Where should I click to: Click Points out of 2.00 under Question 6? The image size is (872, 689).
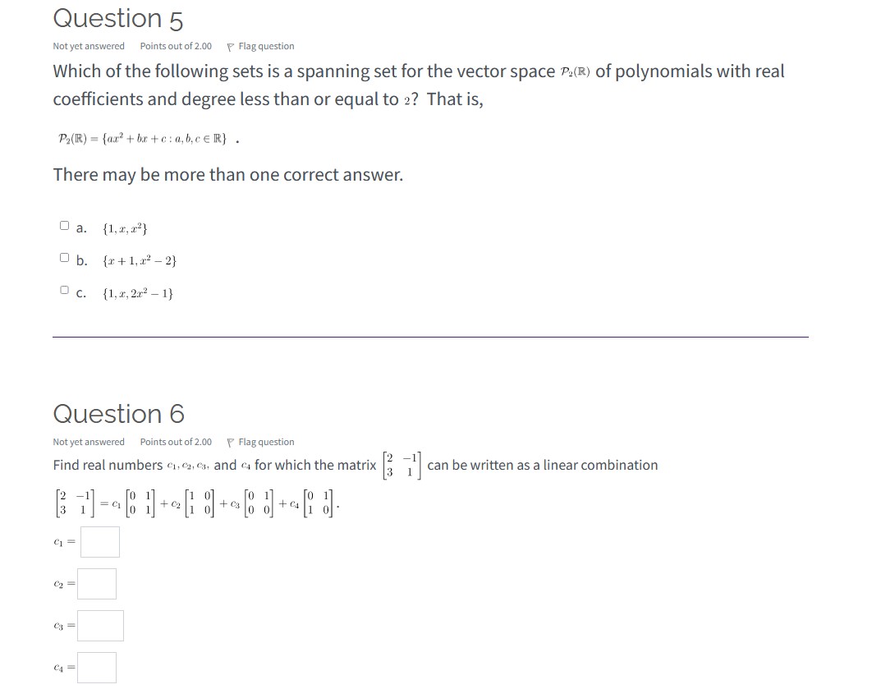click(x=176, y=442)
